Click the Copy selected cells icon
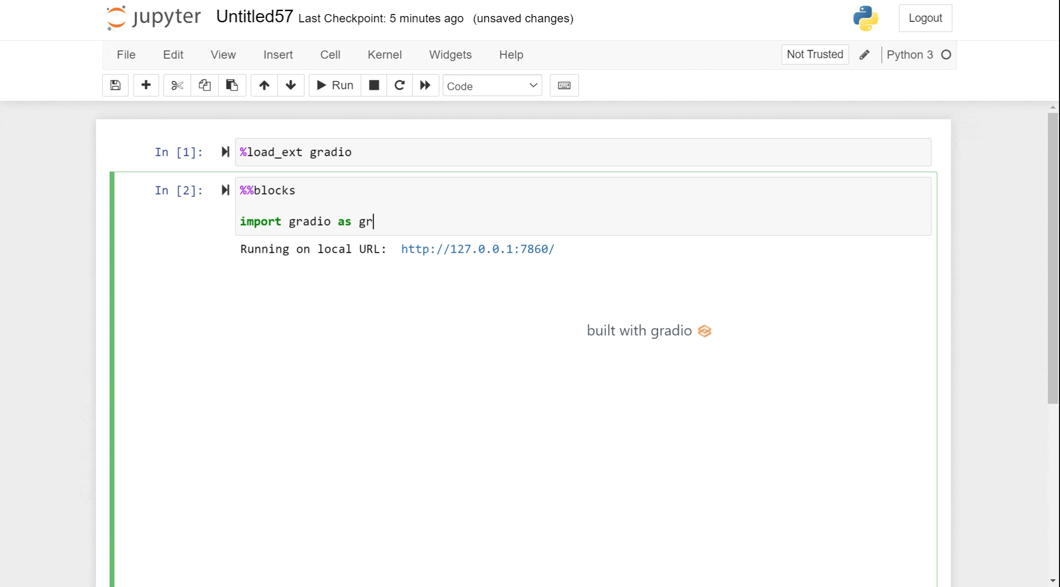 point(205,85)
